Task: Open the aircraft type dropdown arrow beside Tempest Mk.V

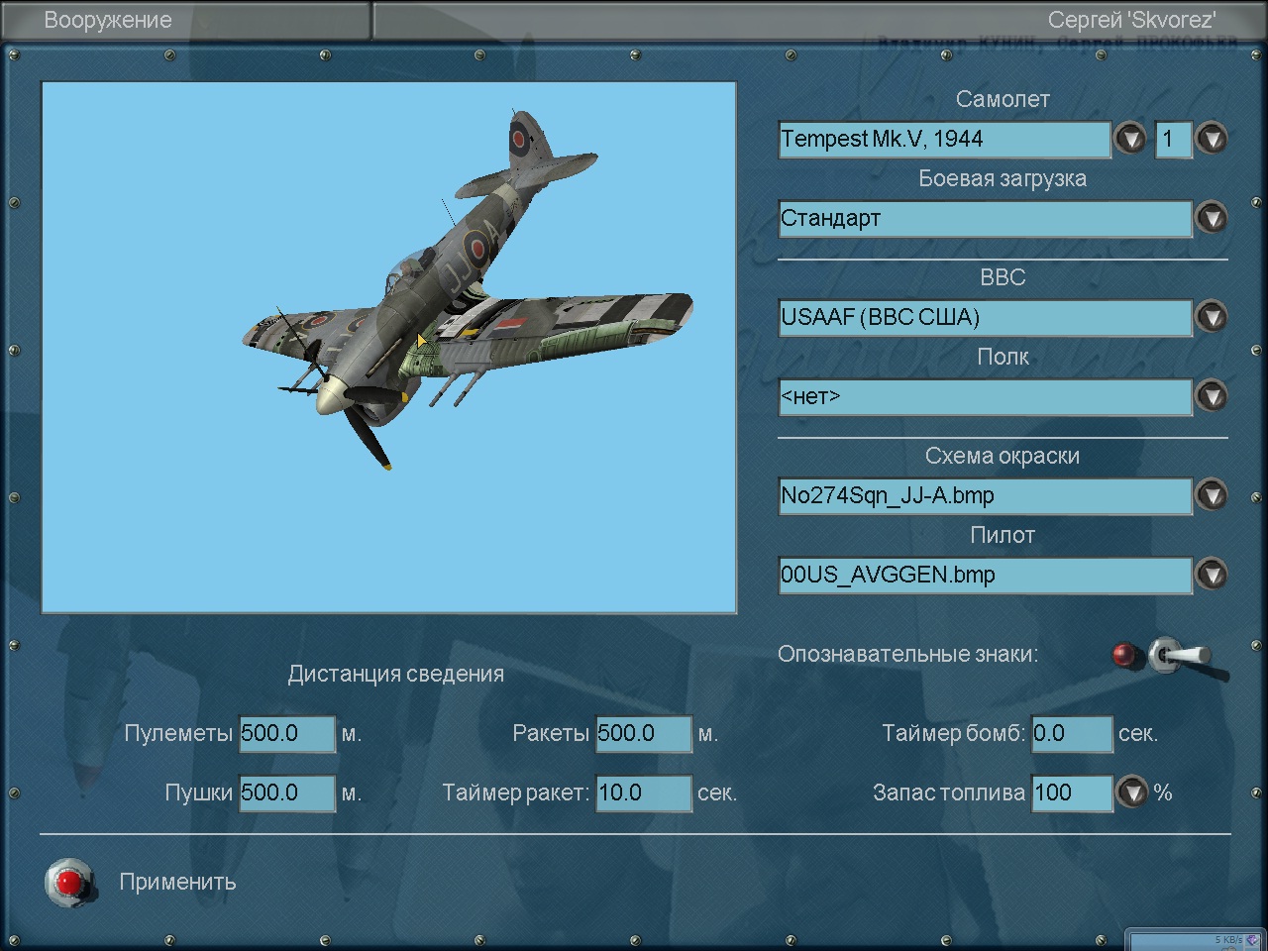Action: coord(1129,139)
